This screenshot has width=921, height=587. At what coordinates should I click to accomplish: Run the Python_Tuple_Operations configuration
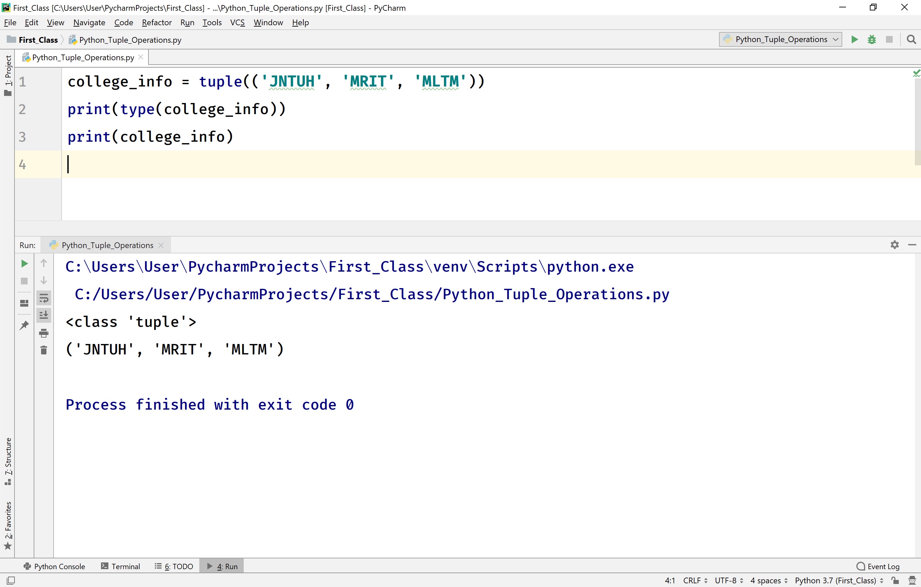click(854, 39)
